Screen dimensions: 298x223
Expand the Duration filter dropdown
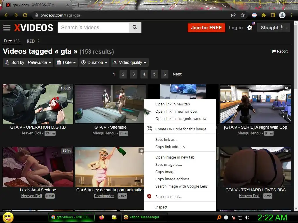coord(94,62)
